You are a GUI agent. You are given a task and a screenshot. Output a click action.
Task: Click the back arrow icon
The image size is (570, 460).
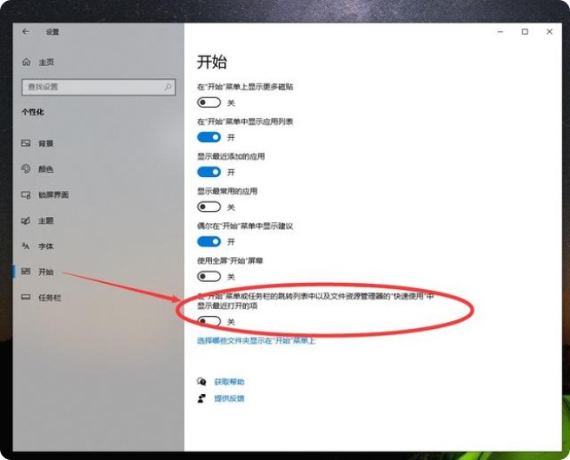(x=26, y=32)
